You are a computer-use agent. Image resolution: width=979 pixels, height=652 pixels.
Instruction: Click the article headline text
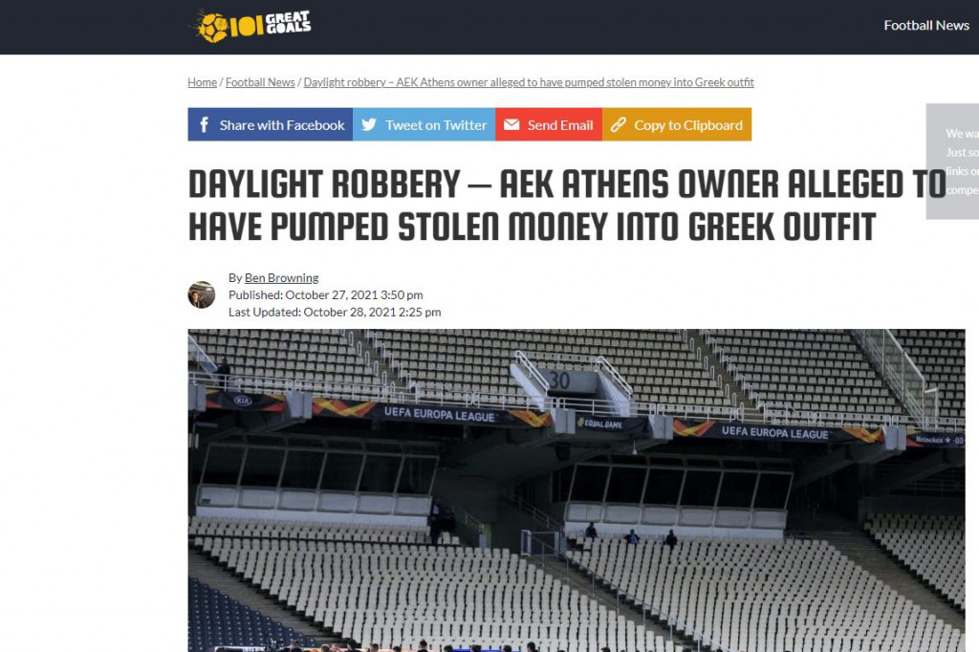[x=567, y=205]
